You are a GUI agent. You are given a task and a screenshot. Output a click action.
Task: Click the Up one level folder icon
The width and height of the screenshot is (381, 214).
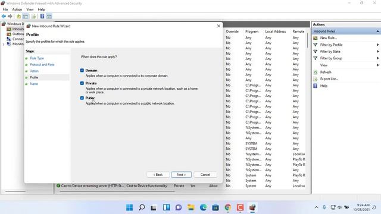click(x=18, y=16)
